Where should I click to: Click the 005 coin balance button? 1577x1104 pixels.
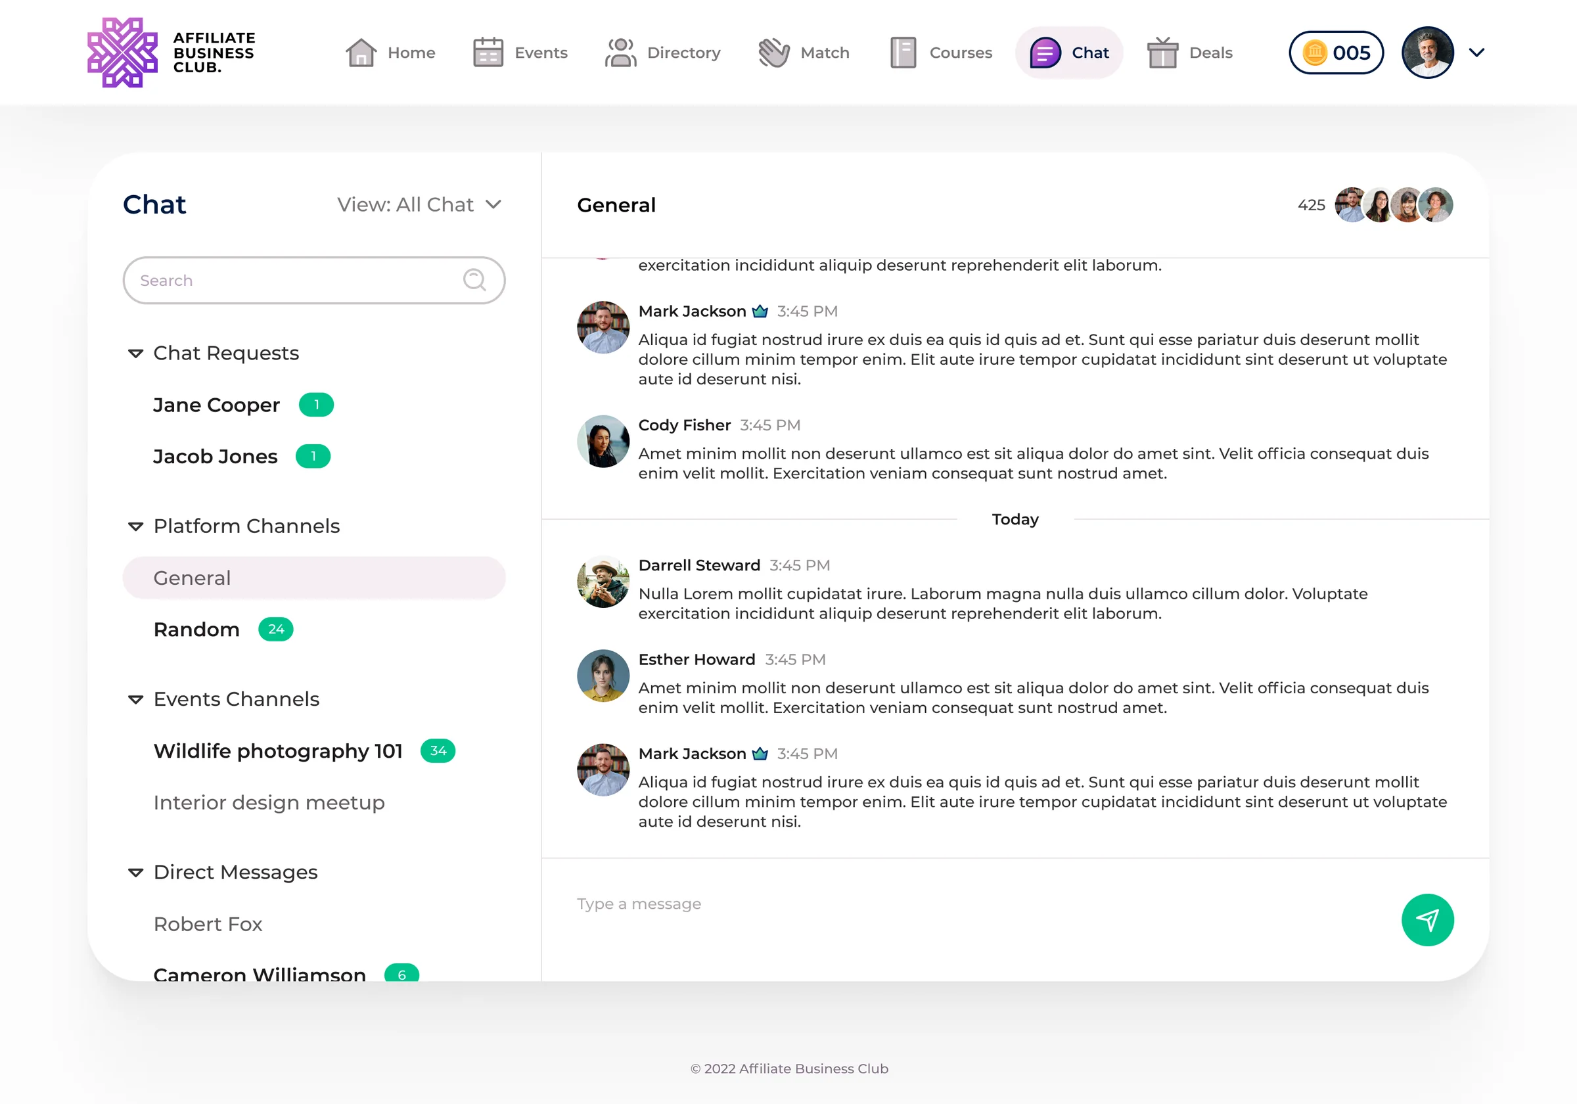pos(1335,52)
